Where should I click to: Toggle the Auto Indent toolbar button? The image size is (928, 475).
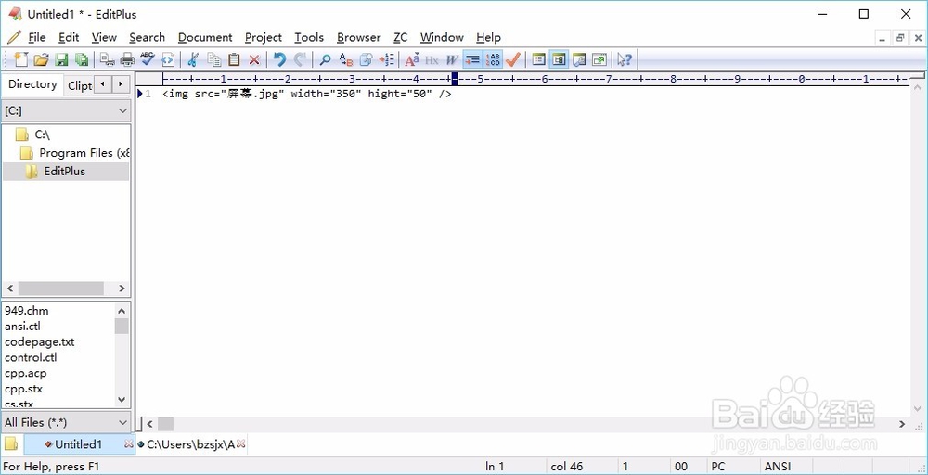coord(472,59)
